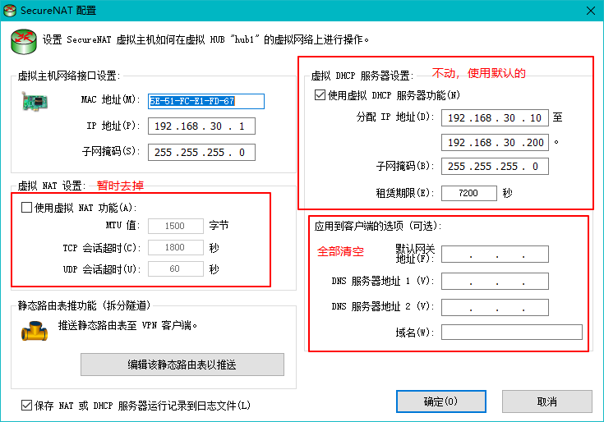Image resolution: width=604 pixels, height=422 pixels.
Task: Click the "推送静态路由表至 VPN 客户端" text
Action: click(x=127, y=325)
